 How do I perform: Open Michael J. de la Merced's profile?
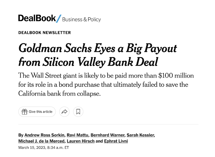point(41,141)
